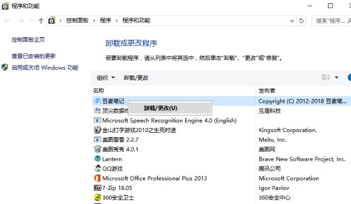
Task: Maximize the 程序和功能 window
Action: (x=330, y=6)
